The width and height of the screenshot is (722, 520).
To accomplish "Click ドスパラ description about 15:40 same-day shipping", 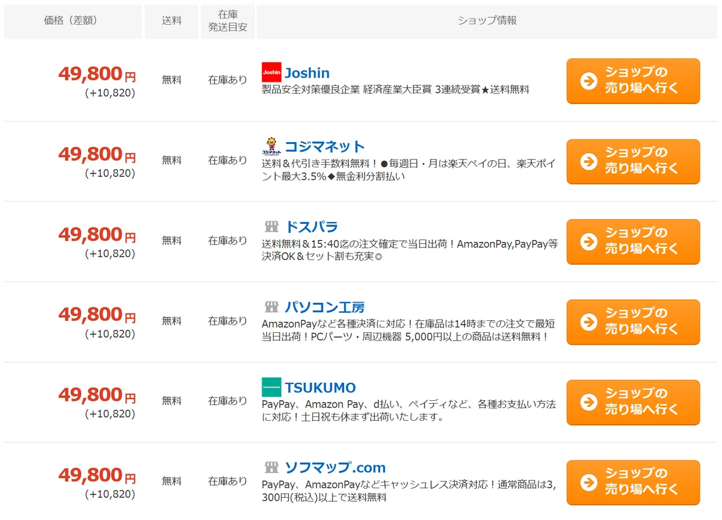I will pos(410,250).
